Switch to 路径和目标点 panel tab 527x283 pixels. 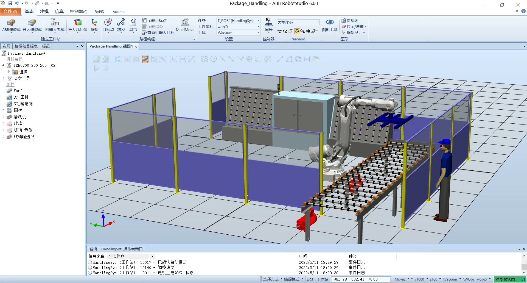(x=26, y=46)
